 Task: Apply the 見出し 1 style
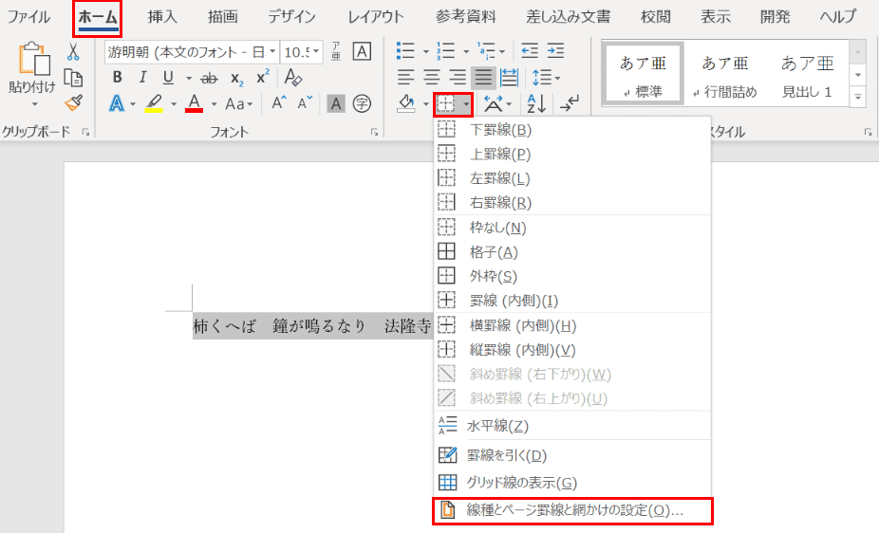pyautogui.click(x=807, y=75)
